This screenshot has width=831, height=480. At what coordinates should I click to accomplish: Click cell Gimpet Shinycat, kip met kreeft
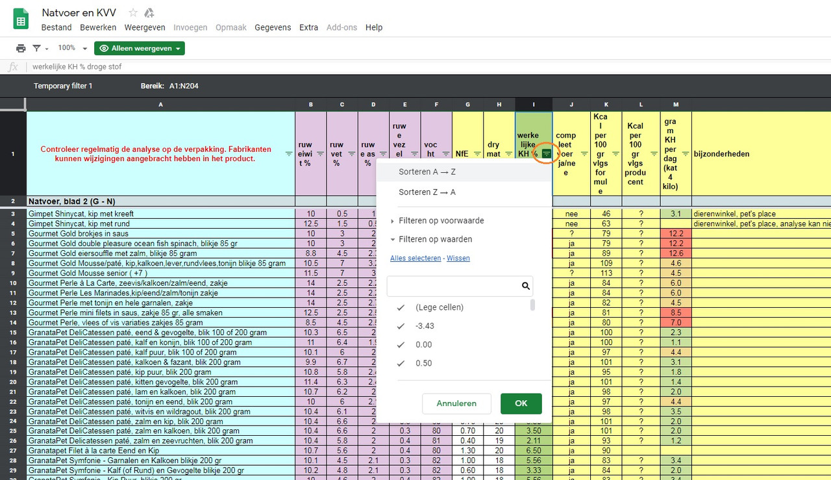point(160,214)
